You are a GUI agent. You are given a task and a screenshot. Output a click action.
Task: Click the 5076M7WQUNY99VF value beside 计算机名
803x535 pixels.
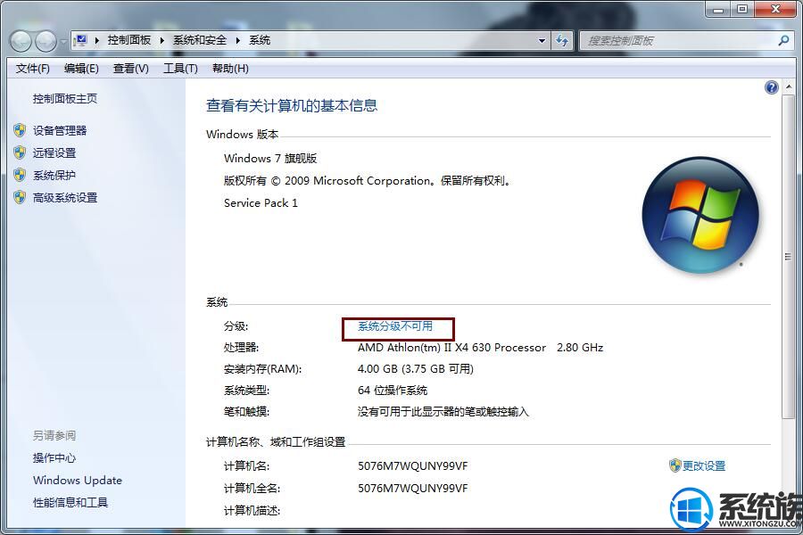click(413, 465)
